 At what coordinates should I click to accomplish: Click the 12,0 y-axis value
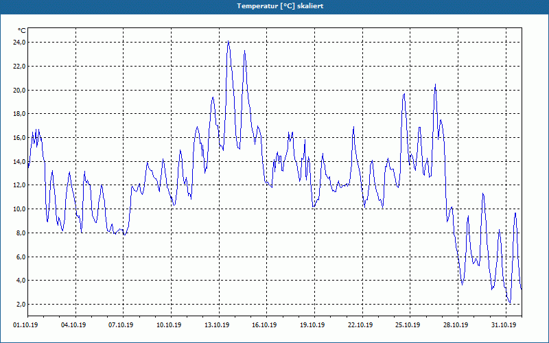(x=20, y=185)
